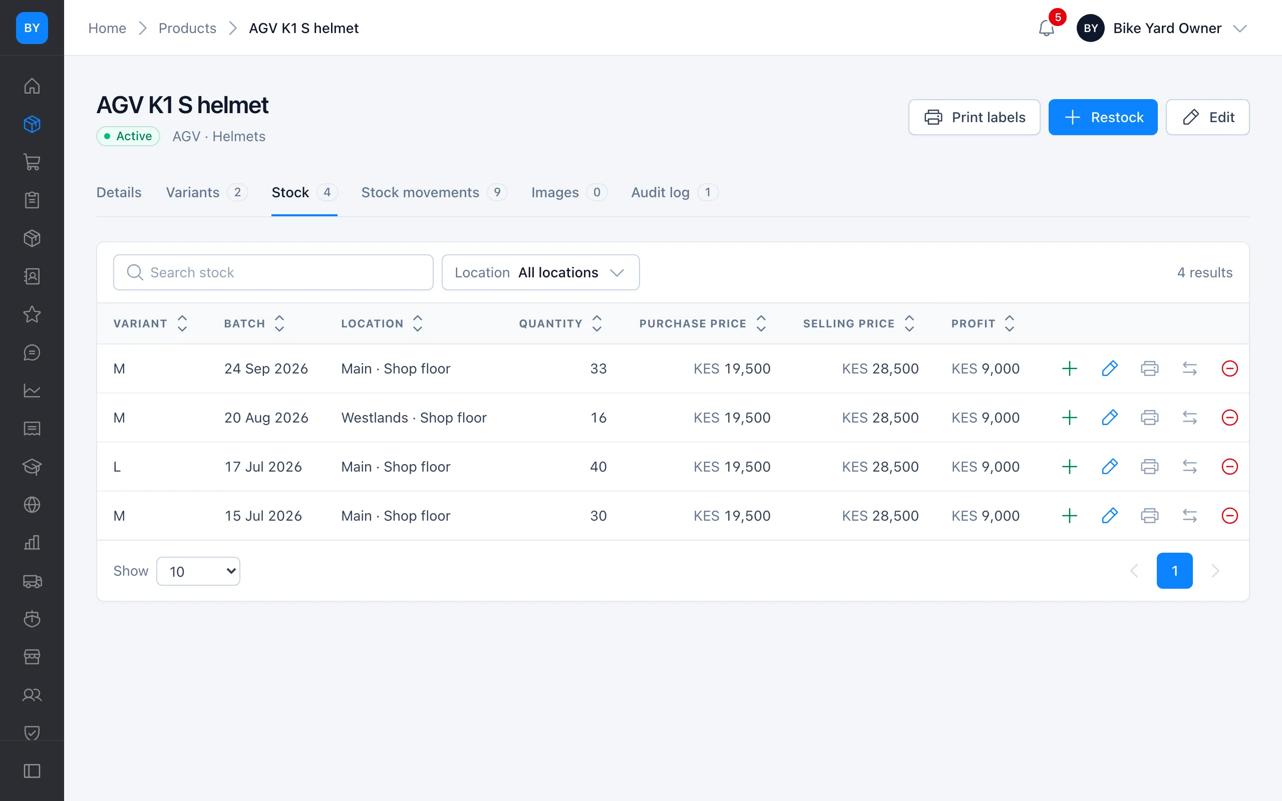Screen dimensions: 1282x801
Task: Click the Print labels button
Action: click(x=974, y=117)
